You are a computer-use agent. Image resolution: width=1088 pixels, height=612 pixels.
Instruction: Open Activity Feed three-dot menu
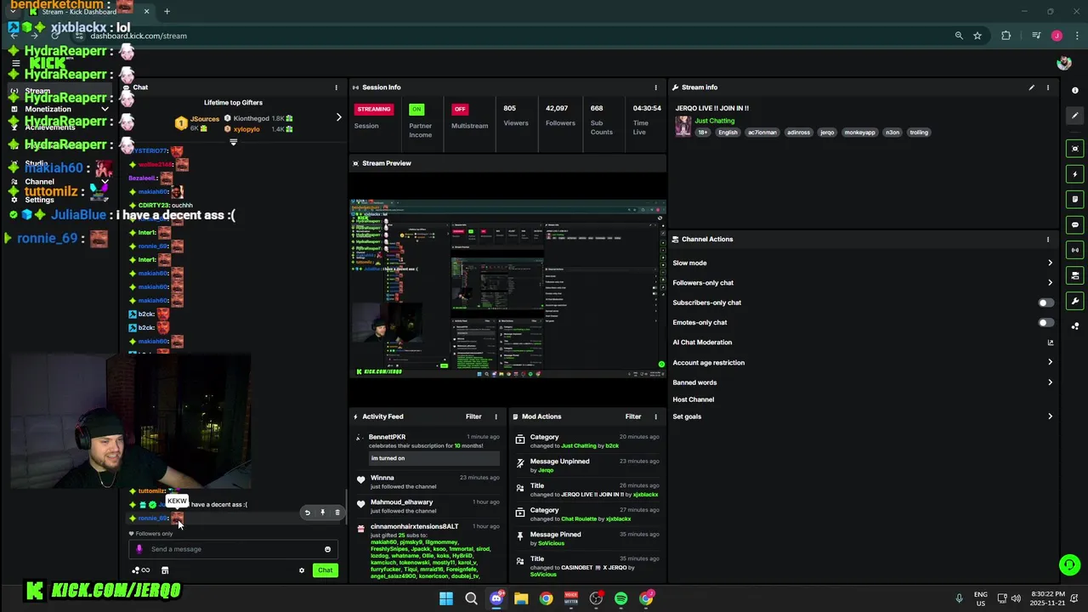pos(496,416)
